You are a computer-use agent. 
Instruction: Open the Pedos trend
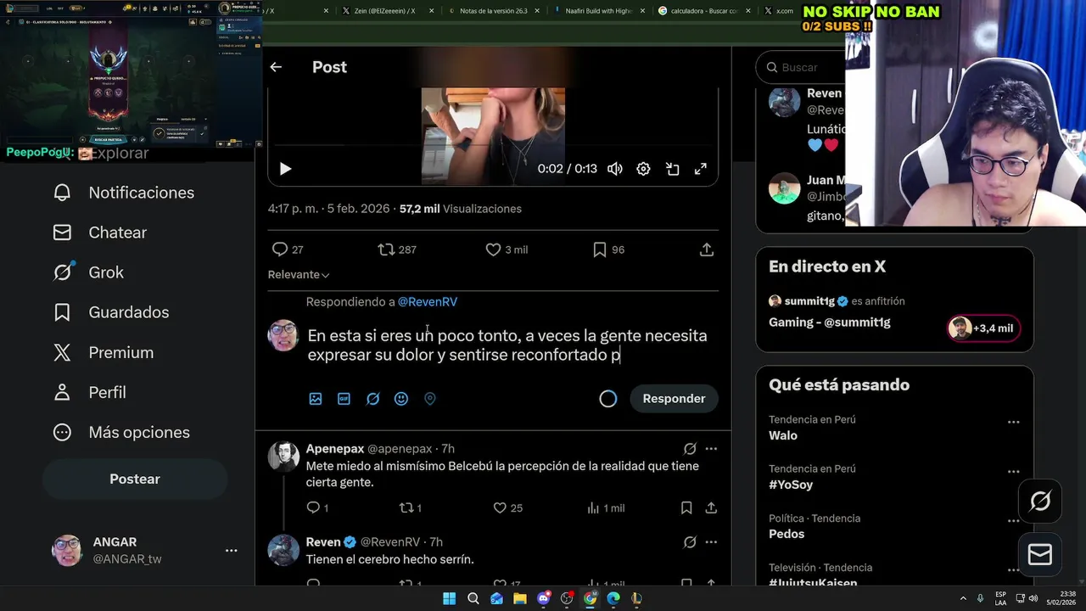pyautogui.click(x=787, y=534)
